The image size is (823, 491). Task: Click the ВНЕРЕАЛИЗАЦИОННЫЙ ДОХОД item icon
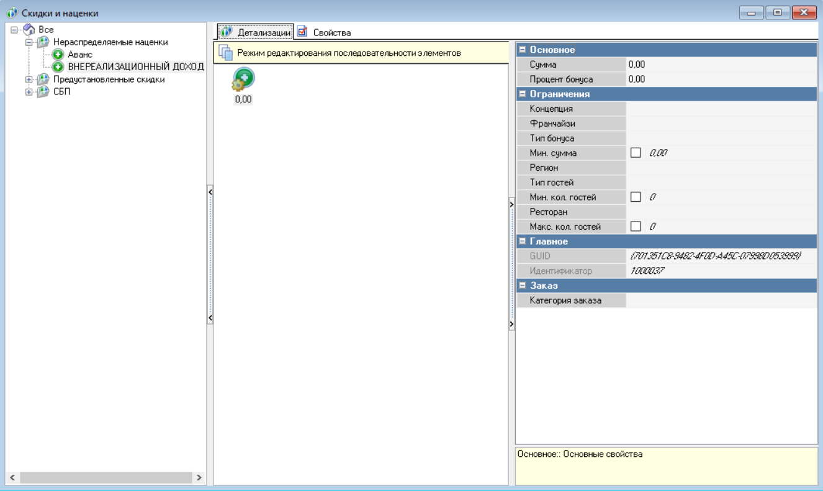59,67
